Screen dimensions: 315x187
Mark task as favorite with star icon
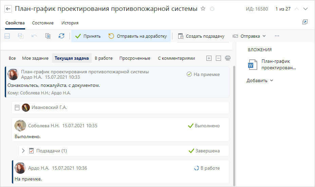[203, 9]
